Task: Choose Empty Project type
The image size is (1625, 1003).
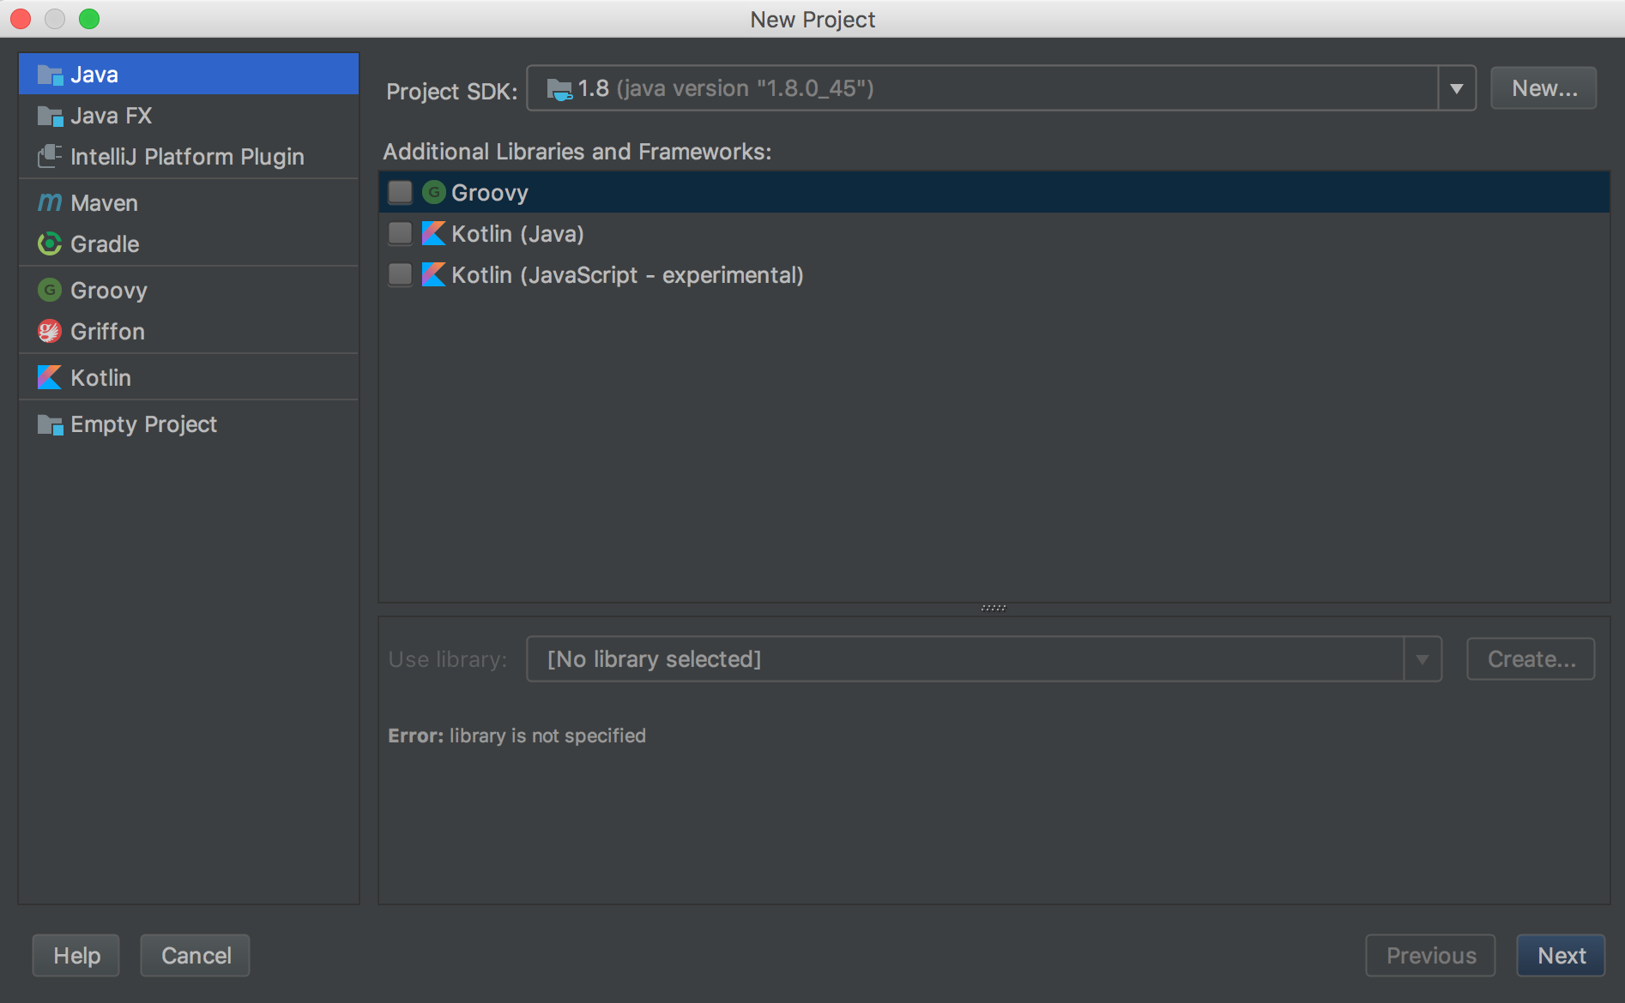Action: [189, 424]
